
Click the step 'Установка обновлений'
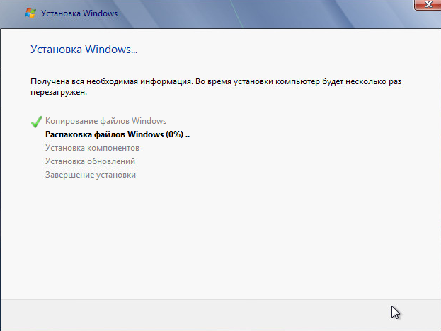(91, 161)
